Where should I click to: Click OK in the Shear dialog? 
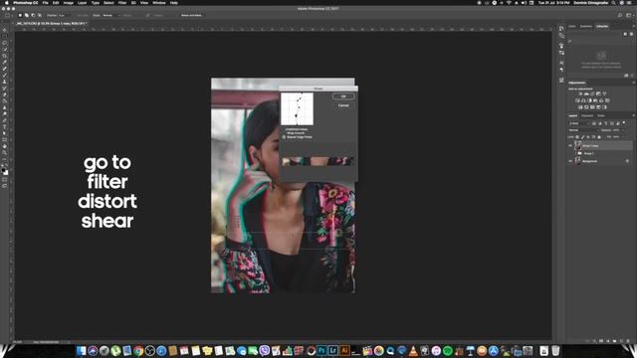click(x=343, y=96)
